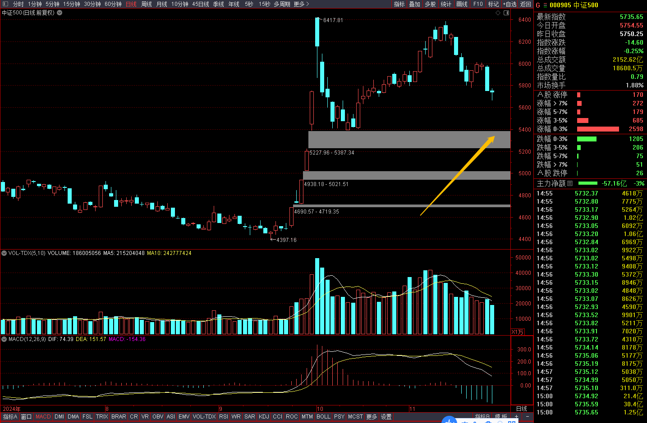
Task: Open the 统计 statistics tool
Action: click(x=446, y=4)
